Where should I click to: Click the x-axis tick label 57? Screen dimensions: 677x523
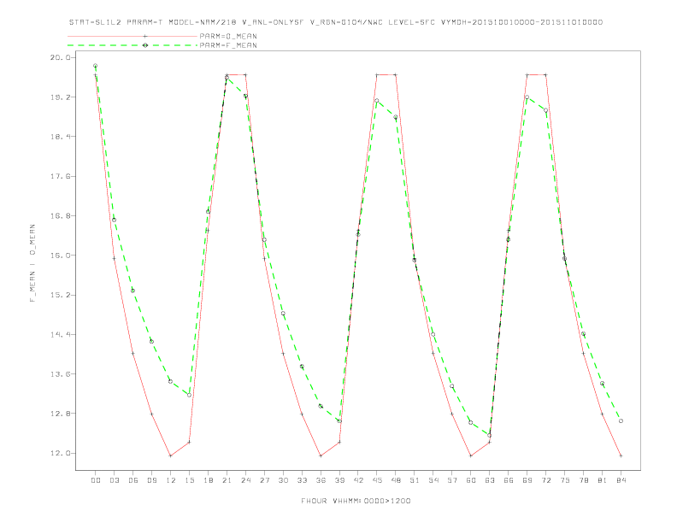pyautogui.click(x=452, y=480)
